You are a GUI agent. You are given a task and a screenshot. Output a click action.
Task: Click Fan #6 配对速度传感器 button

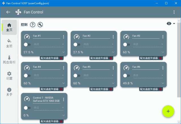[151, 89]
